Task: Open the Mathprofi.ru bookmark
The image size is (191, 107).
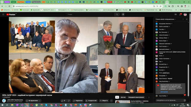Action: pyautogui.click(x=6, y=10)
